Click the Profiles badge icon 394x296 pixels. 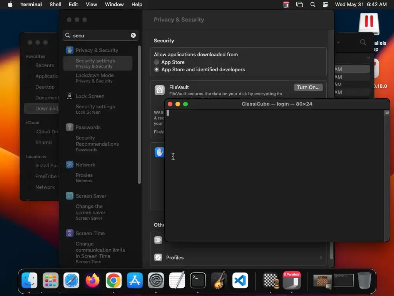click(158, 257)
